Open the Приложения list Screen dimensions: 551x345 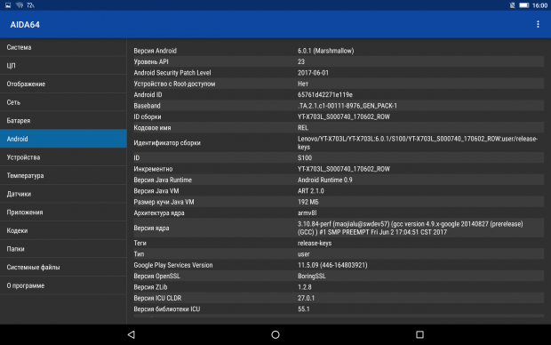click(x=63, y=212)
